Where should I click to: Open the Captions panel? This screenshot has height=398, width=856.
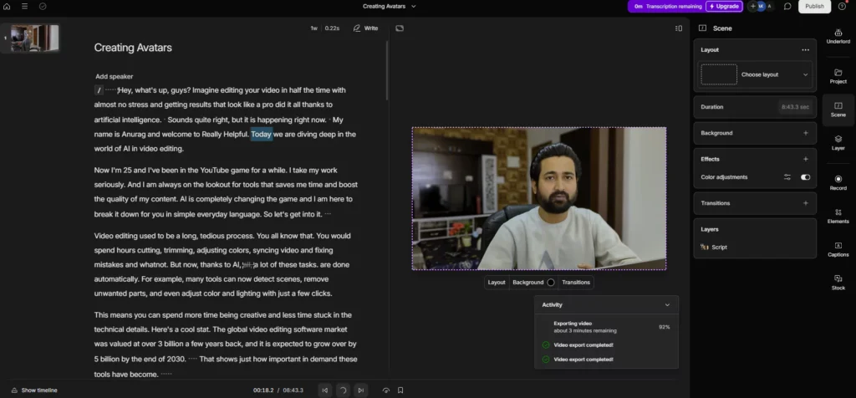(838, 248)
